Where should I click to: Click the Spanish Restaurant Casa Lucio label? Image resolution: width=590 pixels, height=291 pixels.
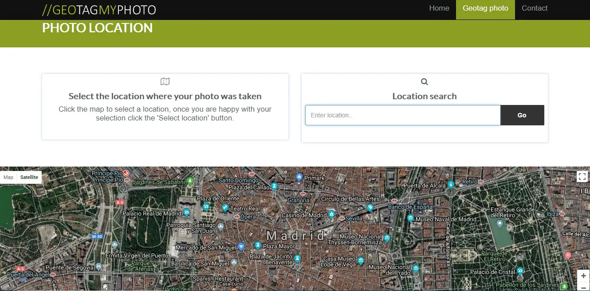click(x=218, y=281)
